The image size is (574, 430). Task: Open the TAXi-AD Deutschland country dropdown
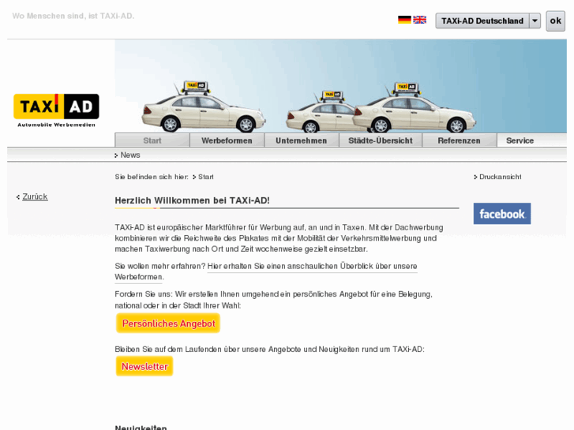point(488,21)
